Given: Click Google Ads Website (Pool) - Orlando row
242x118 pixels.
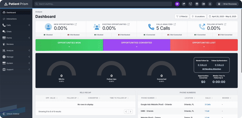Looking at the screenshot, I should (188, 105).
